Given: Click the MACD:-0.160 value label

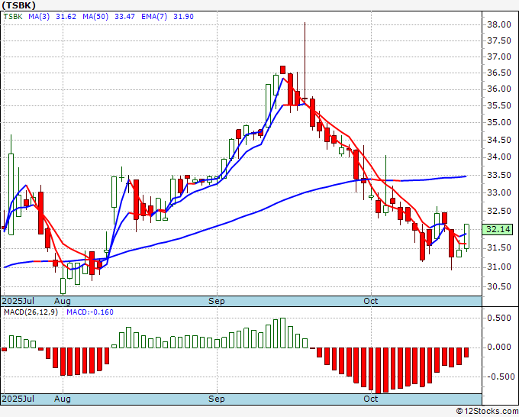Looking at the screenshot, I should [90, 312].
